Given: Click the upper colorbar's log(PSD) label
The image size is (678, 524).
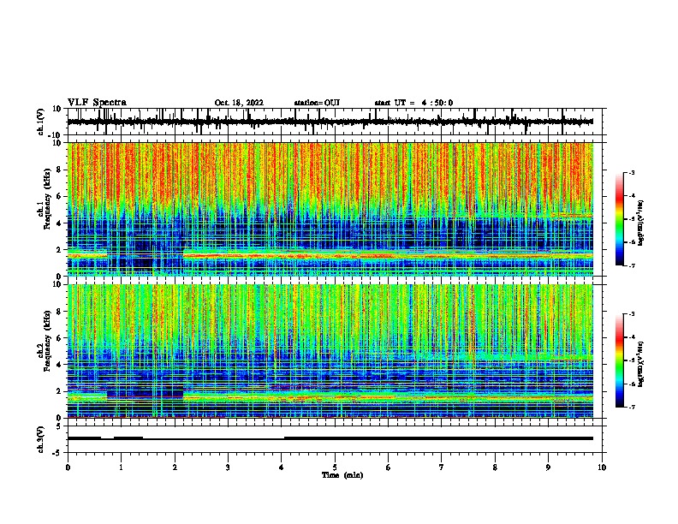Looking at the screenshot, I should pos(640,223).
